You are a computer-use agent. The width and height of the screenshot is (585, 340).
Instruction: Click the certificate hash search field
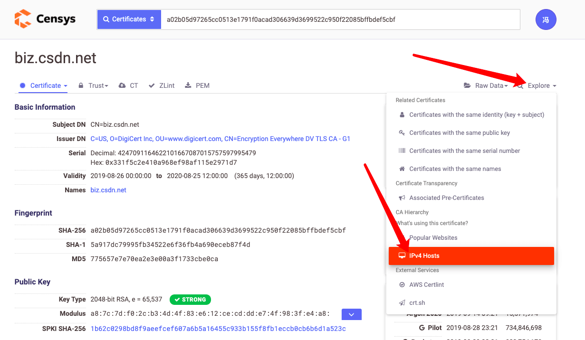tap(340, 19)
